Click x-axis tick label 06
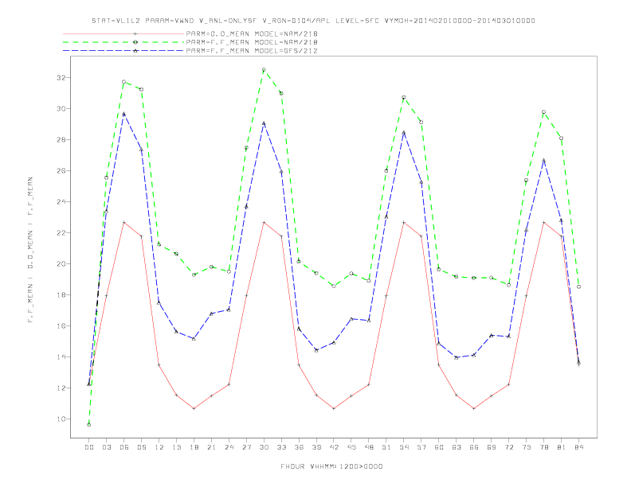The height and width of the screenshot is (487, 631). coord(124,447)
